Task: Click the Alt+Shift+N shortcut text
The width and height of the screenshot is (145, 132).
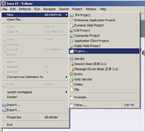Action: (x=53, y=15)
